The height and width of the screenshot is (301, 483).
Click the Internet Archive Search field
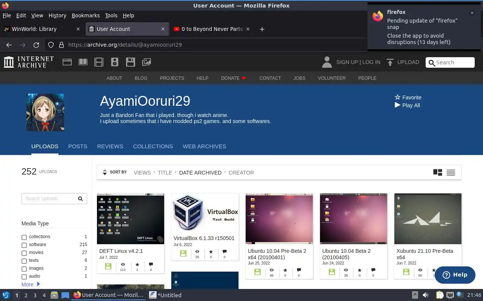tap(450, 62)
